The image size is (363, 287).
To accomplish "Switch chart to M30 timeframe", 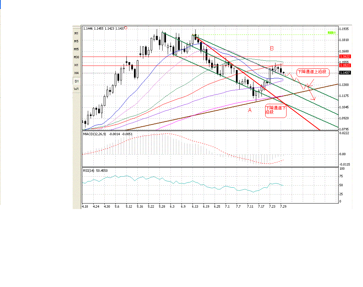I will 76,57.
